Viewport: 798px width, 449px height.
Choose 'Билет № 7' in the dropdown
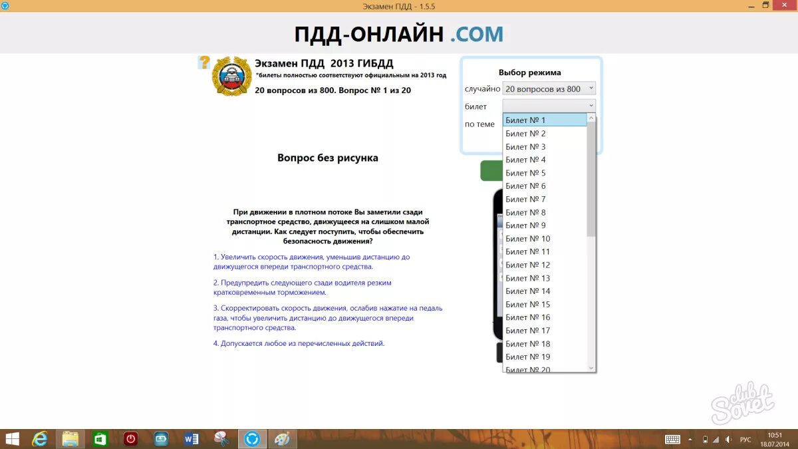[545, 199]
